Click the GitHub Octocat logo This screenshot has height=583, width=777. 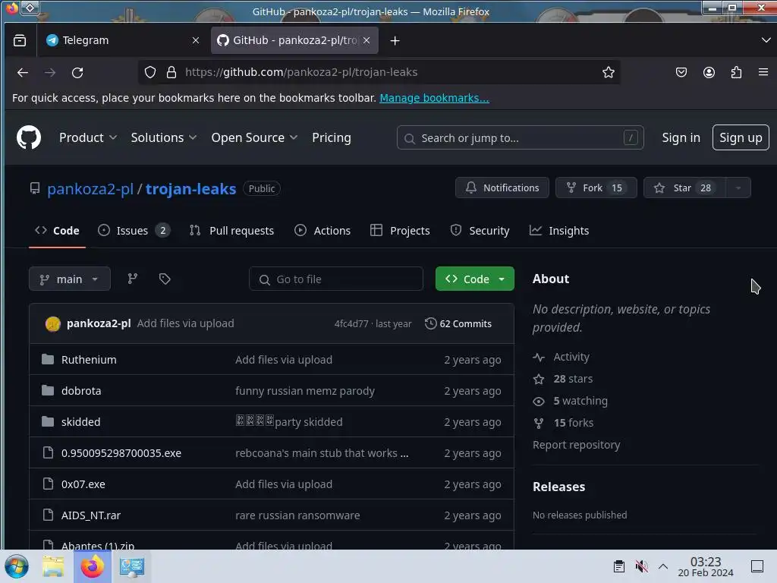coord(29,137)
